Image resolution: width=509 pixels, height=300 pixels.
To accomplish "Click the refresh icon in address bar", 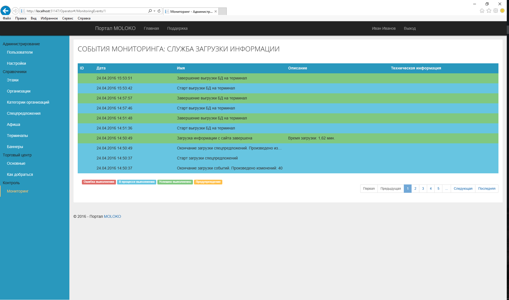I will pos(159,11).
